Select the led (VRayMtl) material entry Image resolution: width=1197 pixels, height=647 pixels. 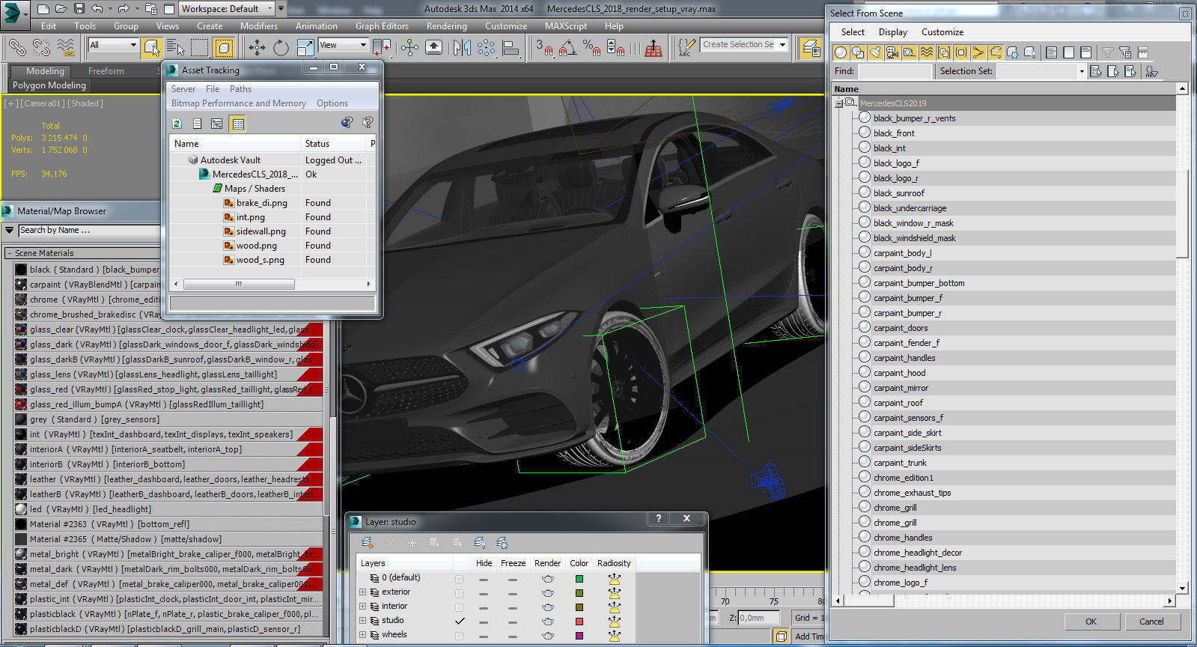(x=168, y=509)
